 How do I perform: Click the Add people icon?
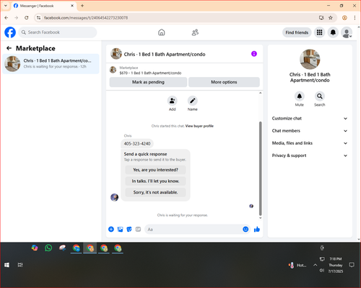[173, 101]
